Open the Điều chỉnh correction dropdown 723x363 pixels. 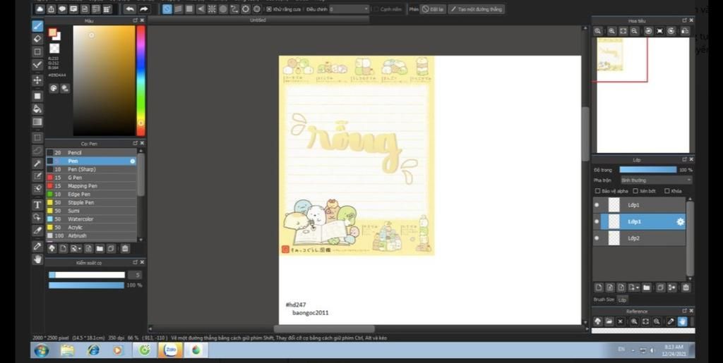point(349,9)
